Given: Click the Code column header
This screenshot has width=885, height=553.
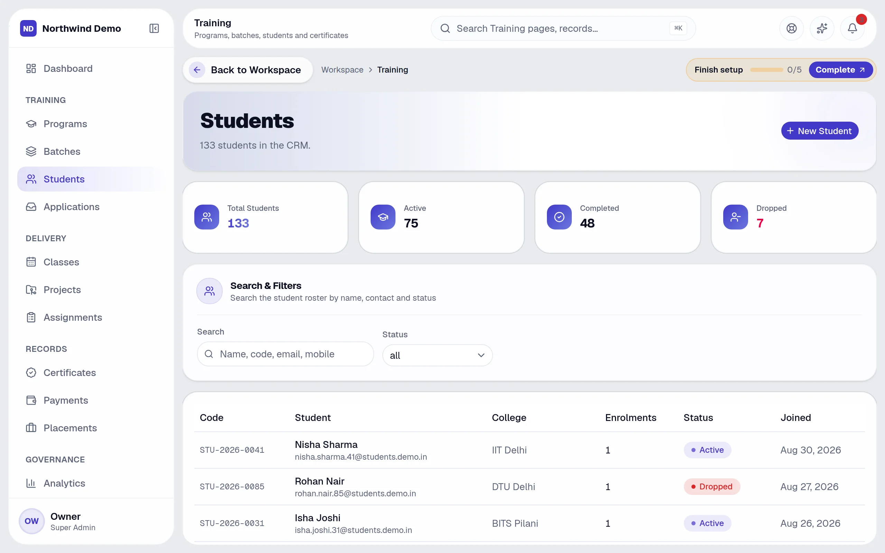Looking at the screenshot, I should [211, 417].
